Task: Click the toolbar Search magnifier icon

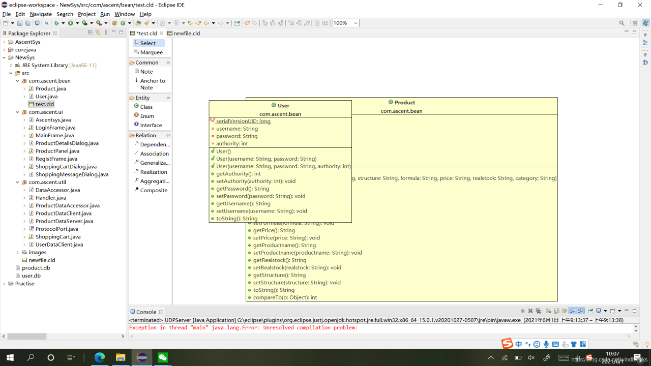Action: tap(622, 23)
